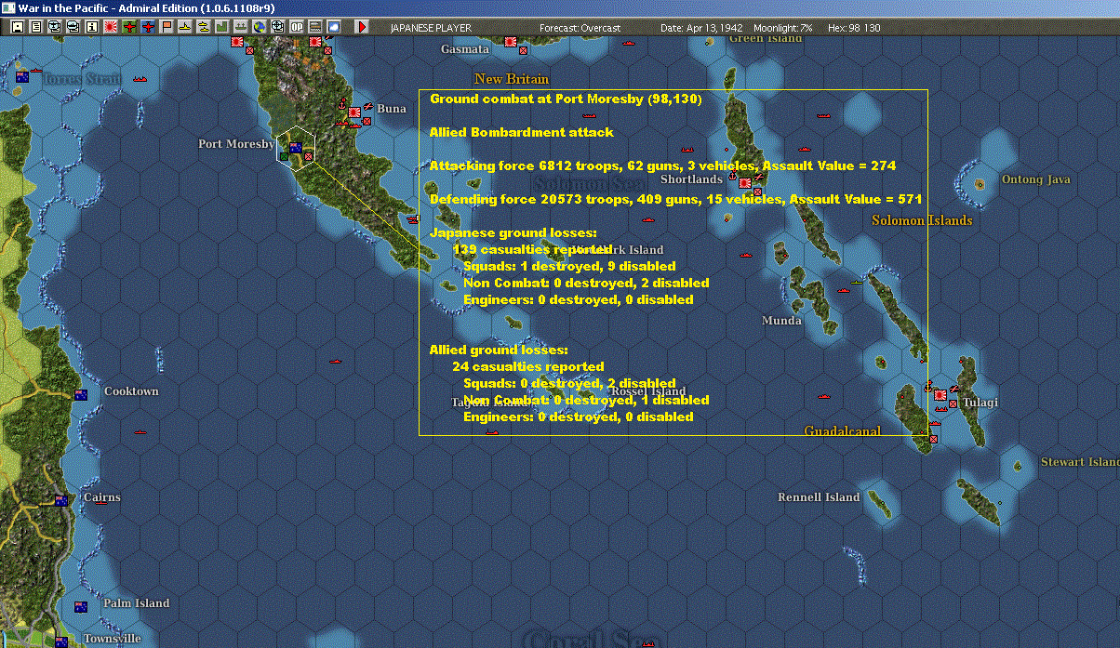Click the 'Rennell Island' map label
Viewport: 1120px width, 648px height.
tap(819, 497)
